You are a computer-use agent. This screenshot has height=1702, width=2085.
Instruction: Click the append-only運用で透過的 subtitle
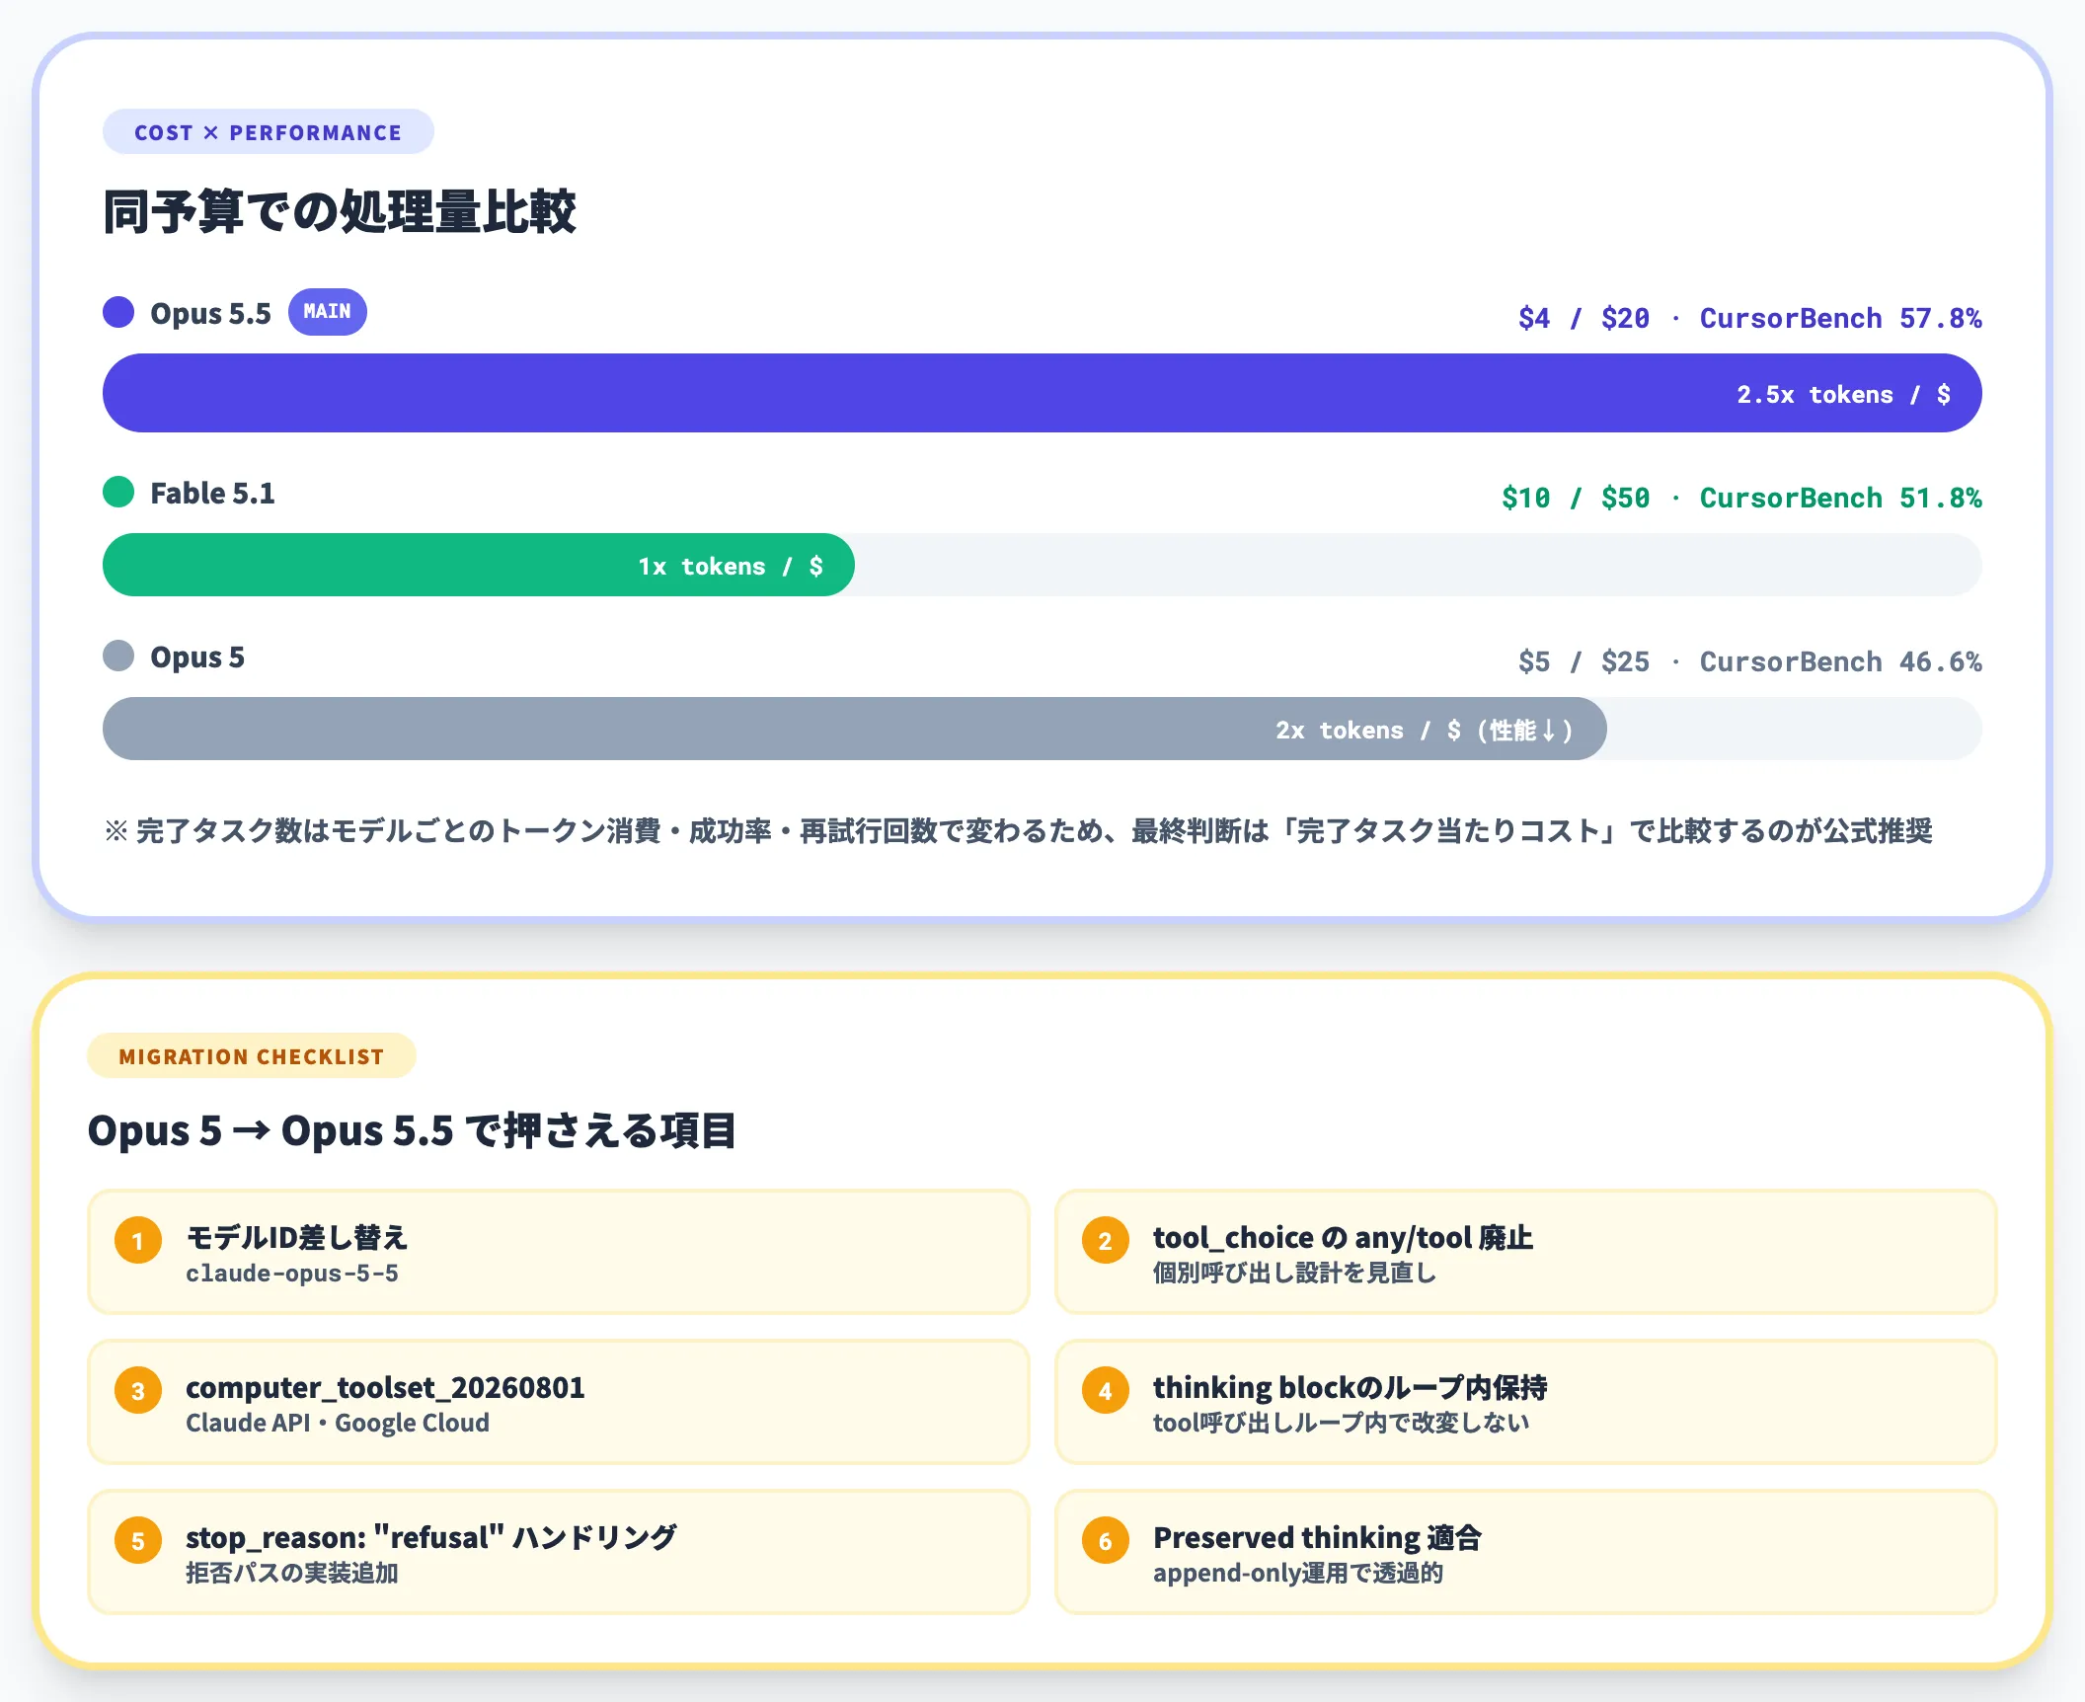point(1298,1573)
